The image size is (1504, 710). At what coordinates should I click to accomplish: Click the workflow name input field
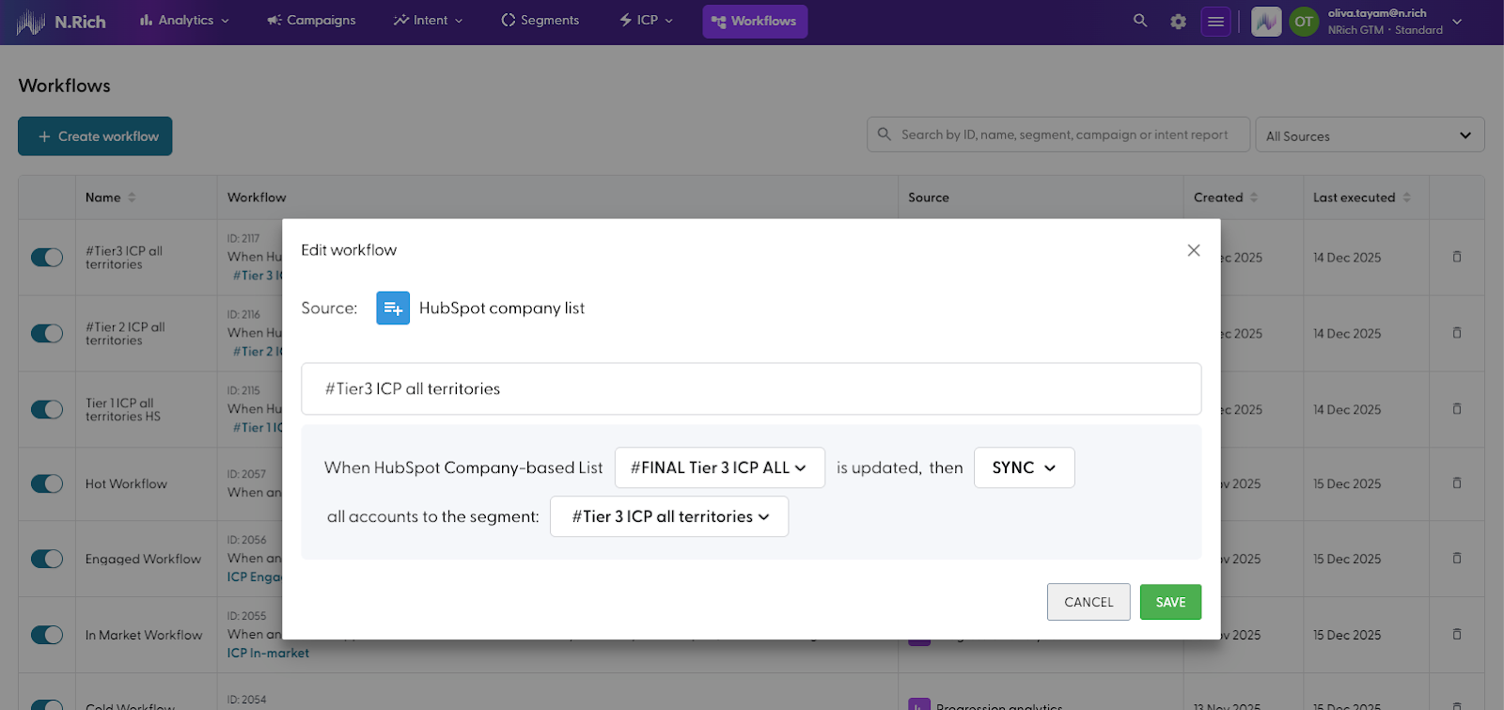coord(750,389)
